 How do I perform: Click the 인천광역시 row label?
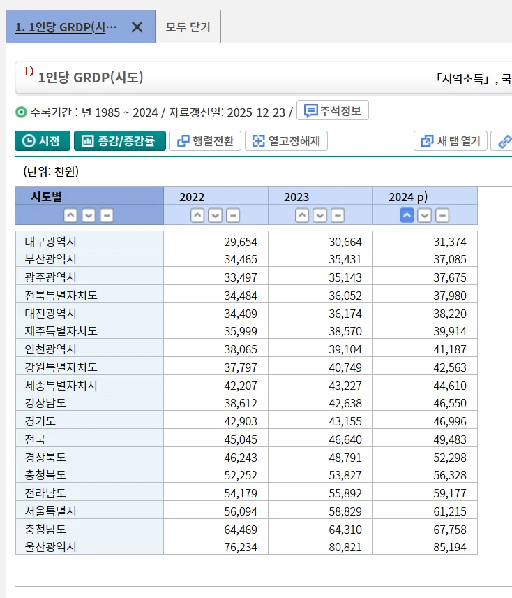coord(51,349)
